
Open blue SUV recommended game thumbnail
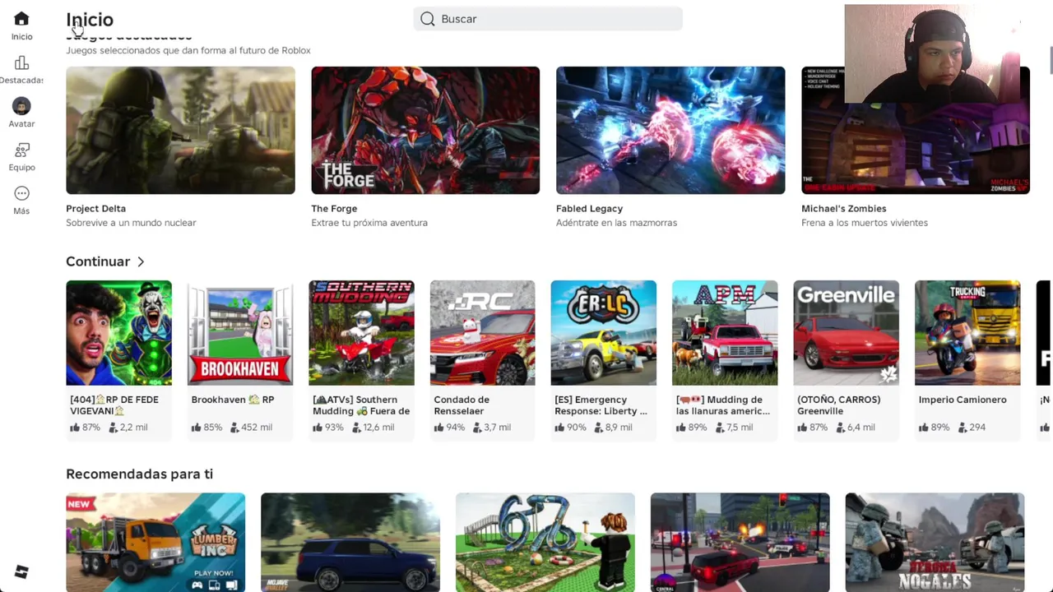[350, 543]
